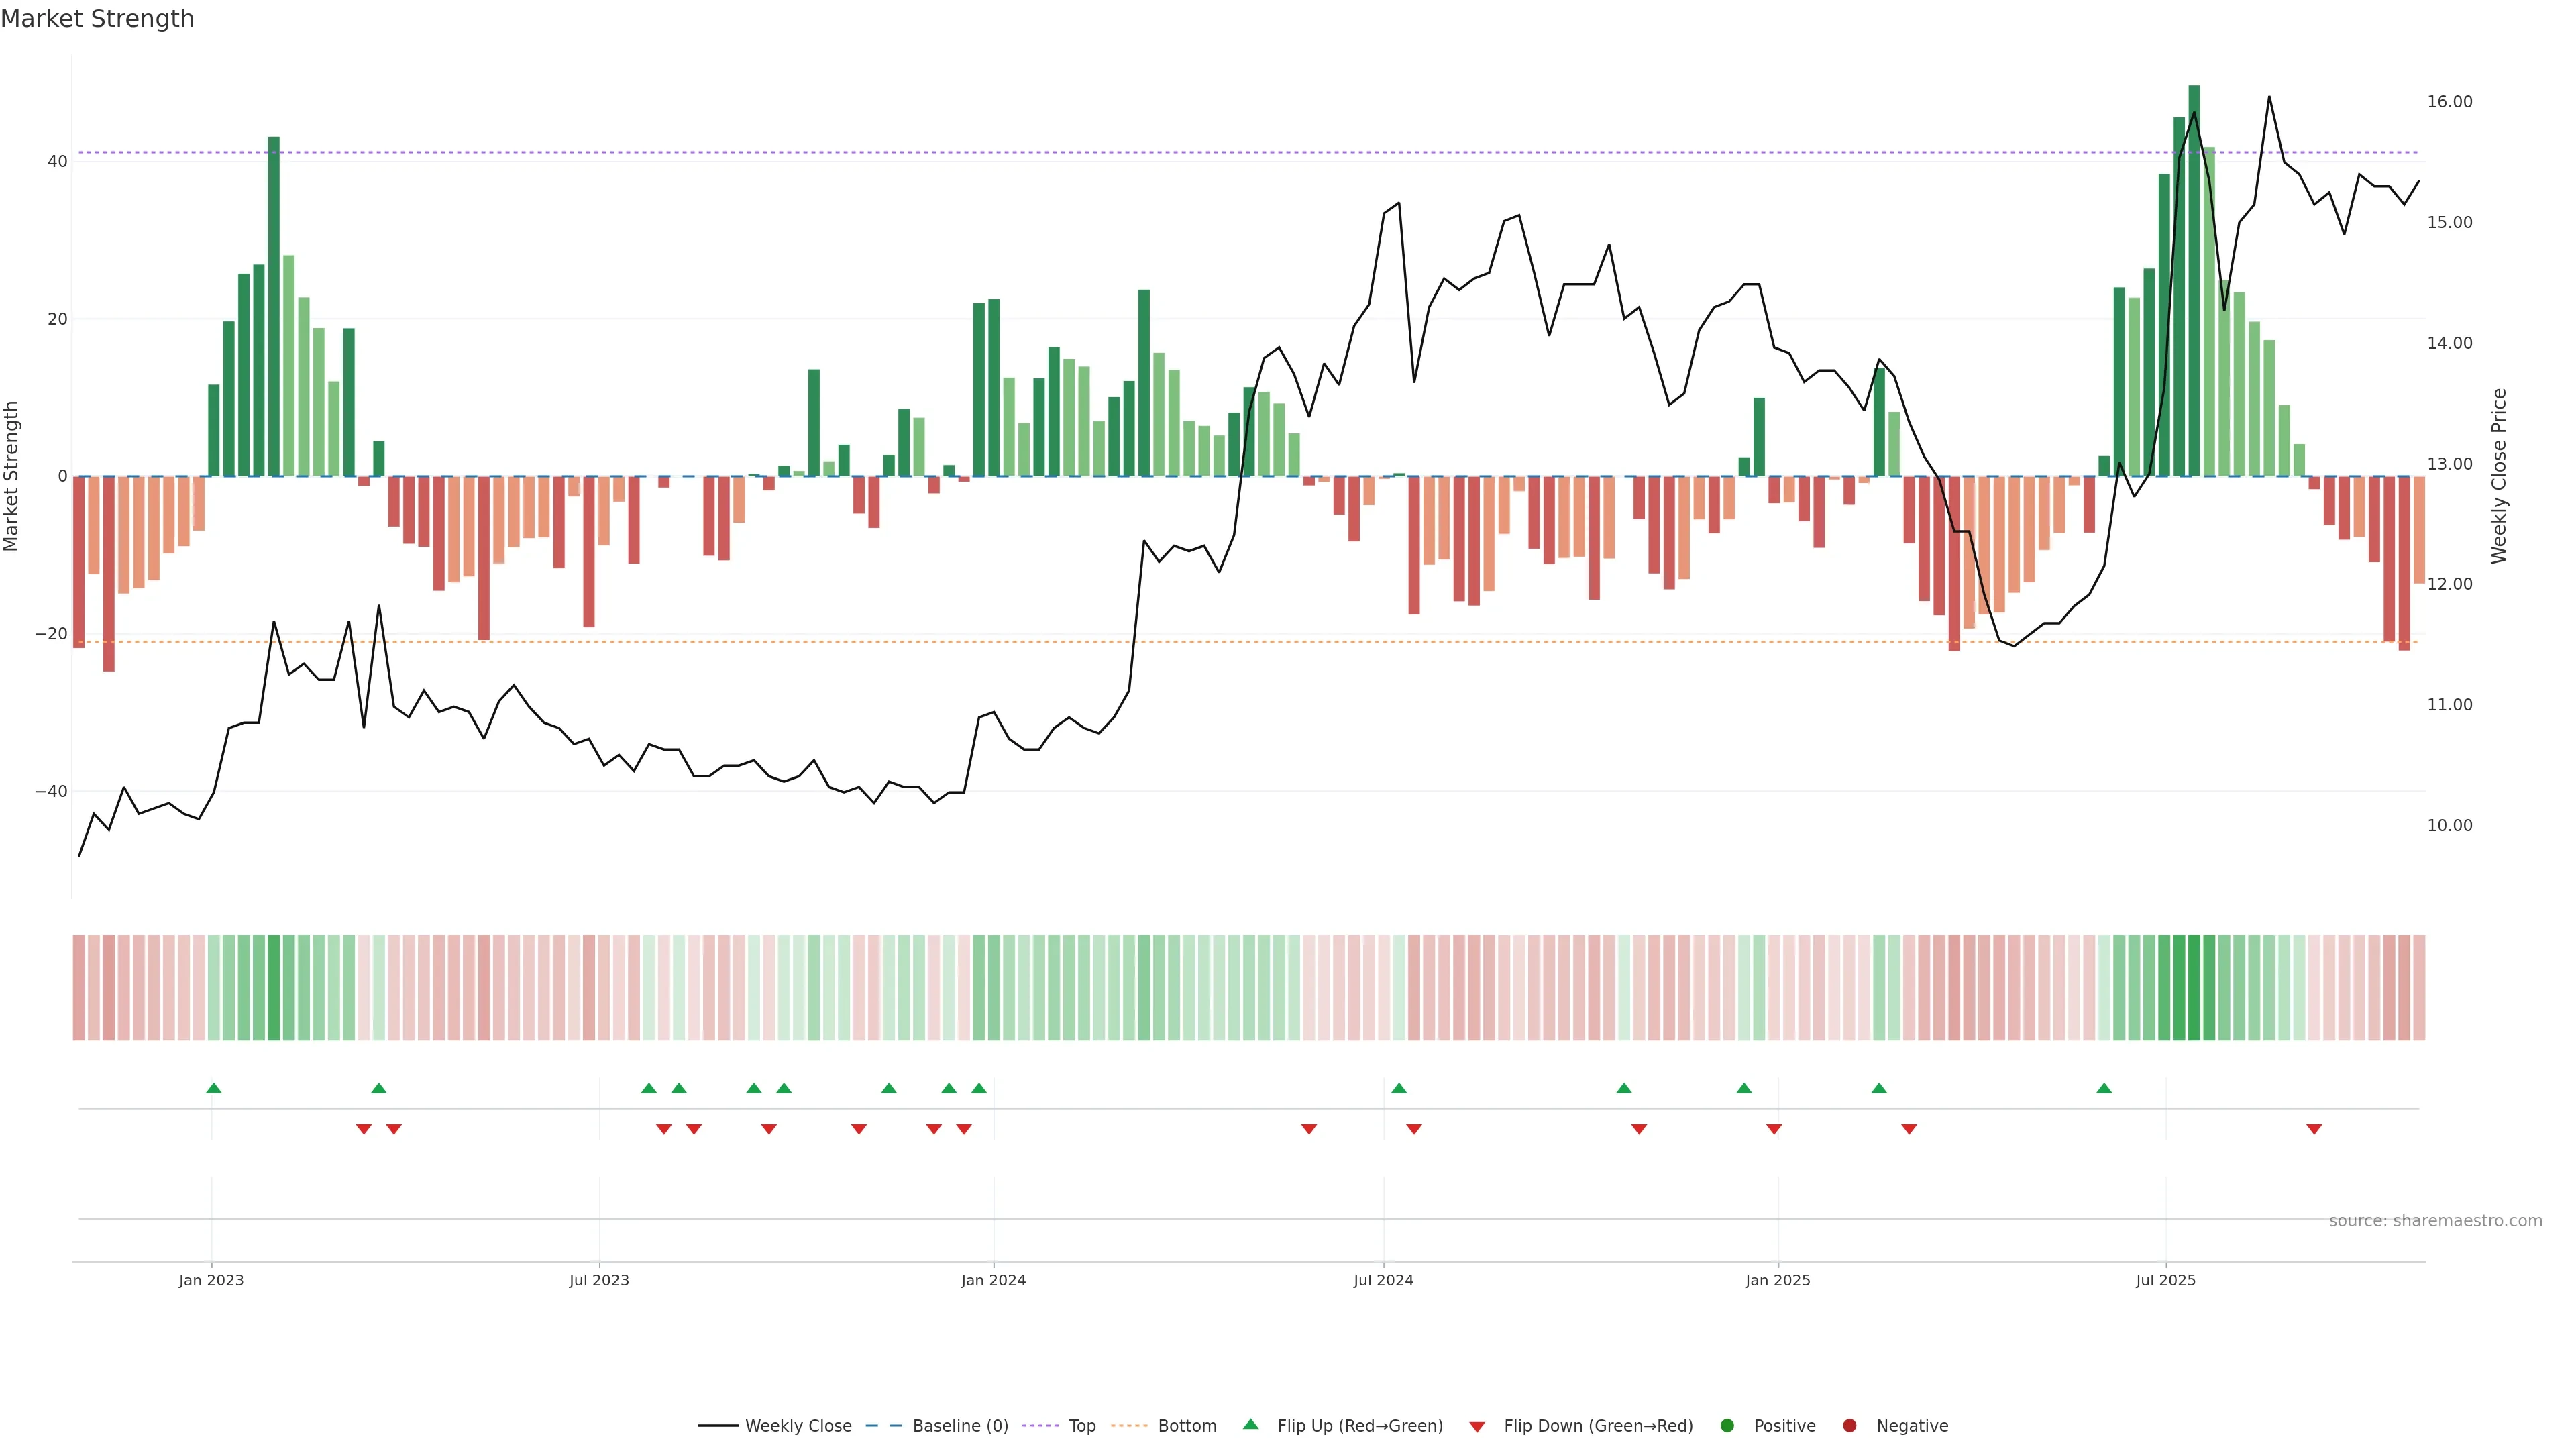The width and height of the screenshot is (2576, 1449).
Task: Click the 16.00 price axis tick label
Action: (x=2449, y=102)
